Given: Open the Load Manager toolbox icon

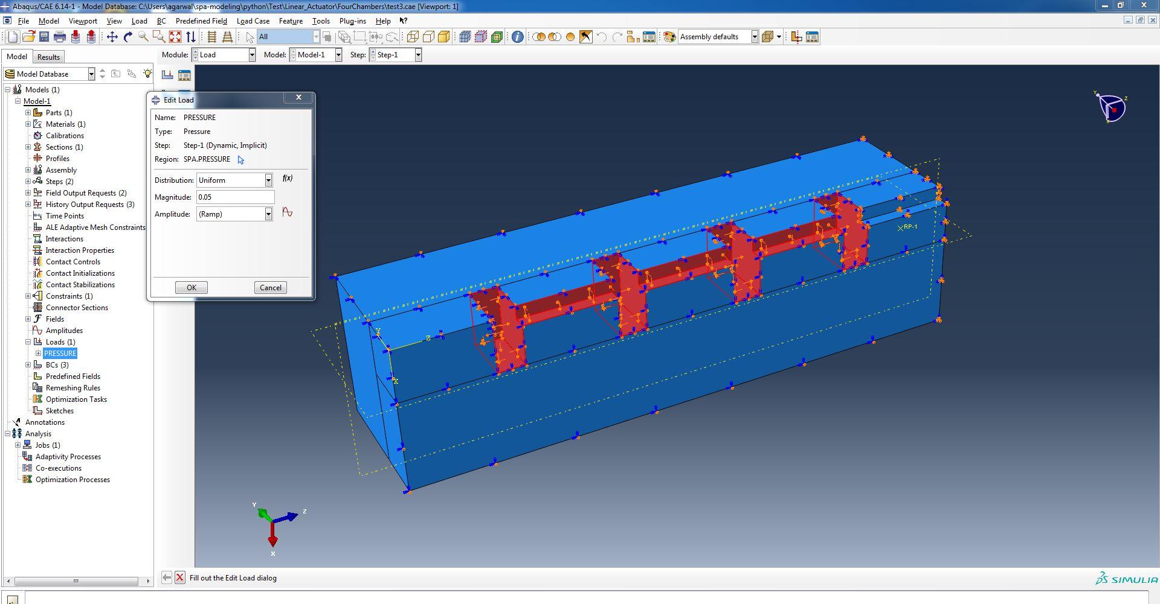Looking at the screenshot, I should 184,75.
